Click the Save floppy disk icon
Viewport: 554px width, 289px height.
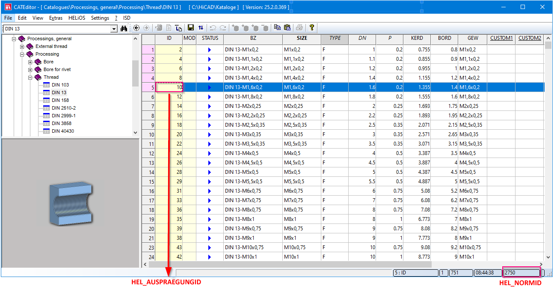(191, 28)
